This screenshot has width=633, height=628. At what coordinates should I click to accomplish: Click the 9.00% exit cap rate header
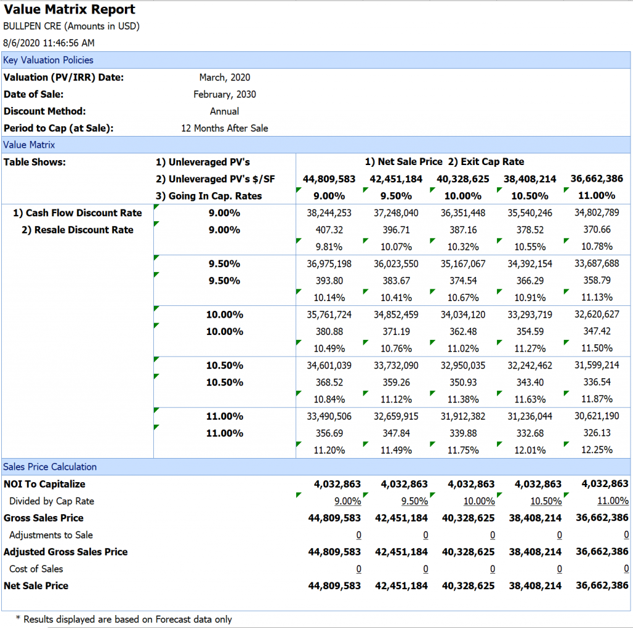pyautogui.click(x=329, y=196)
